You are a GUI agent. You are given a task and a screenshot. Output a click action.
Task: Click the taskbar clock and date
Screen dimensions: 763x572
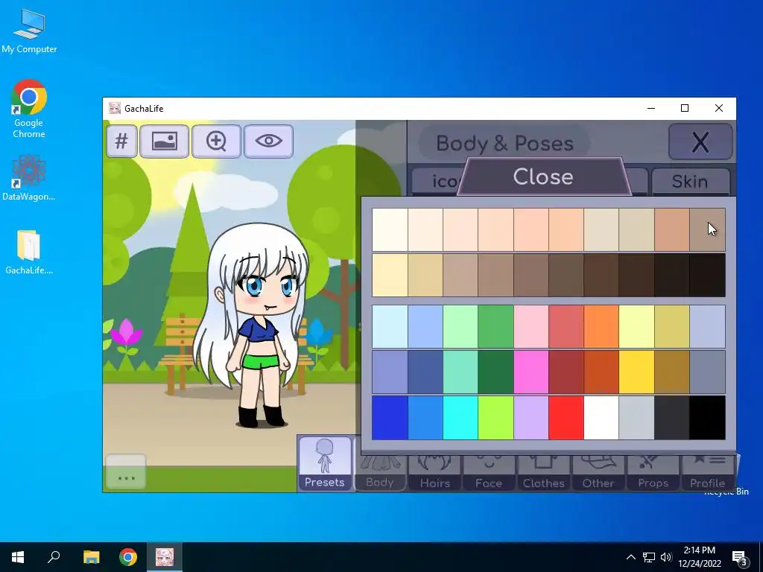click(x=700, y=557)
